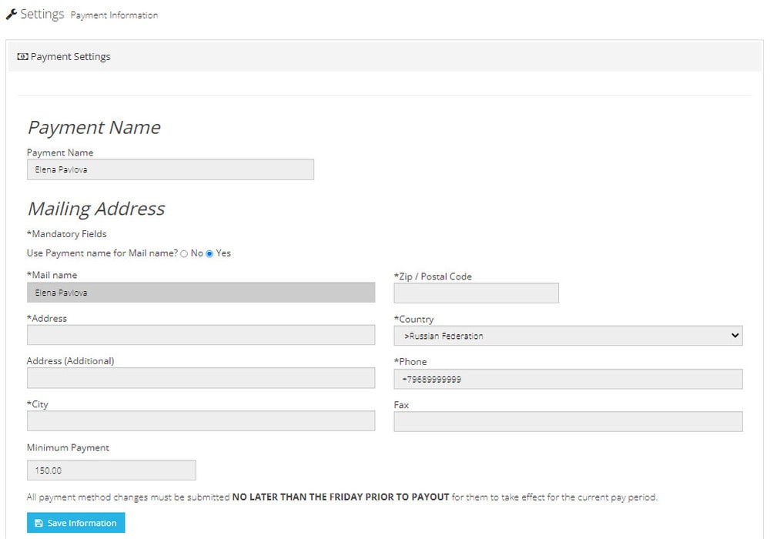Click the wrench icon beside Settings
770x539 pixels.
[11, 14]
